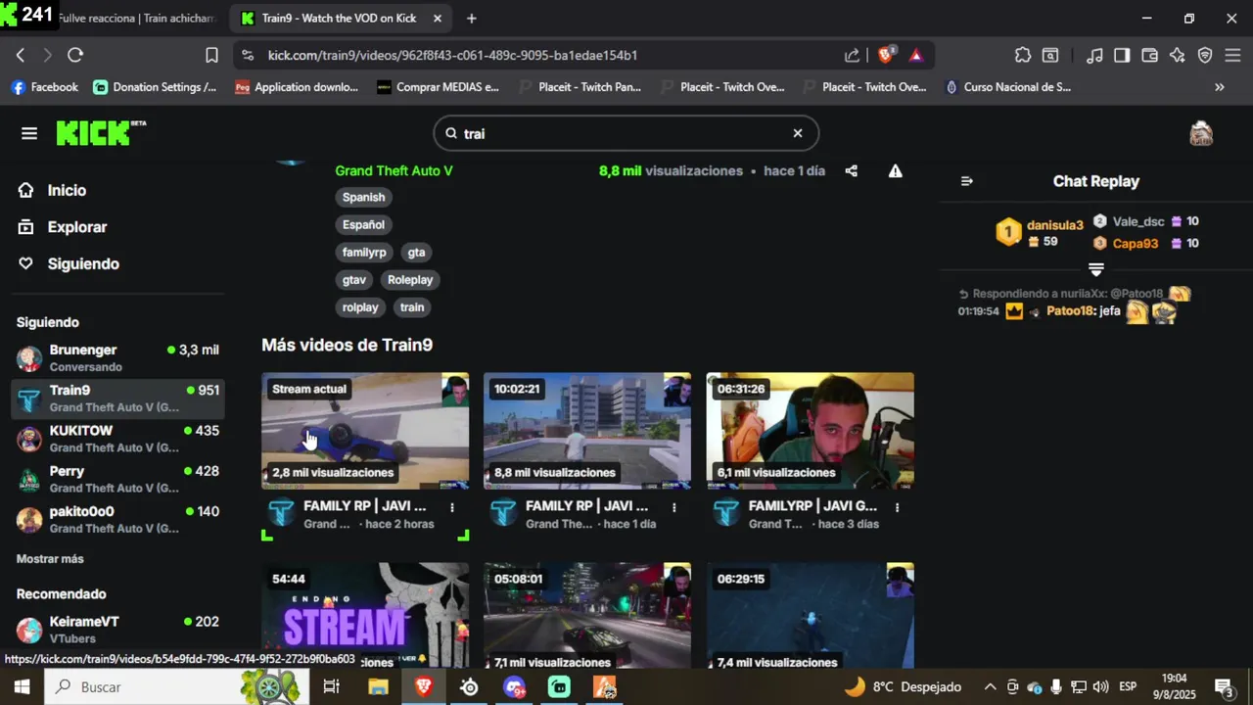Screen dimensions: 1253x705
Task: Open the 06:31:26 video thumbnail
Action: point(811,430)
